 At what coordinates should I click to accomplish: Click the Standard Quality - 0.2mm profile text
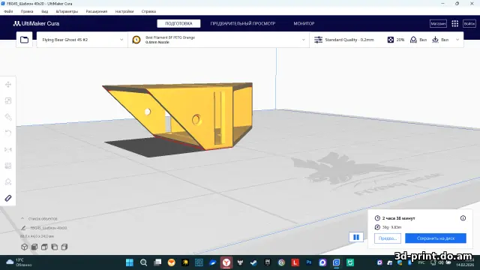[x=349, y=40]
